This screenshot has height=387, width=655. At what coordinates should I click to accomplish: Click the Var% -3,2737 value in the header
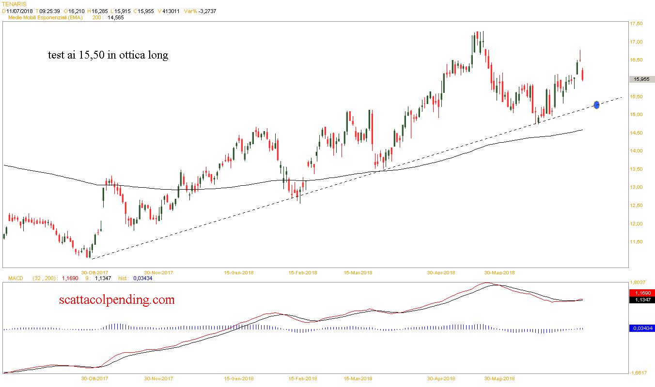click(200, 11)
